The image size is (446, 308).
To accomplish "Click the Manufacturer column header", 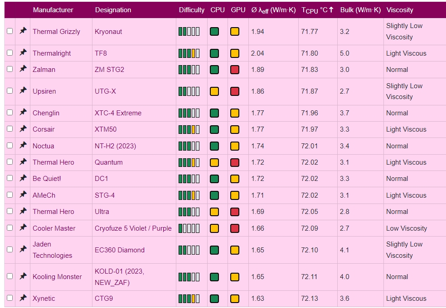I will 53,10.
